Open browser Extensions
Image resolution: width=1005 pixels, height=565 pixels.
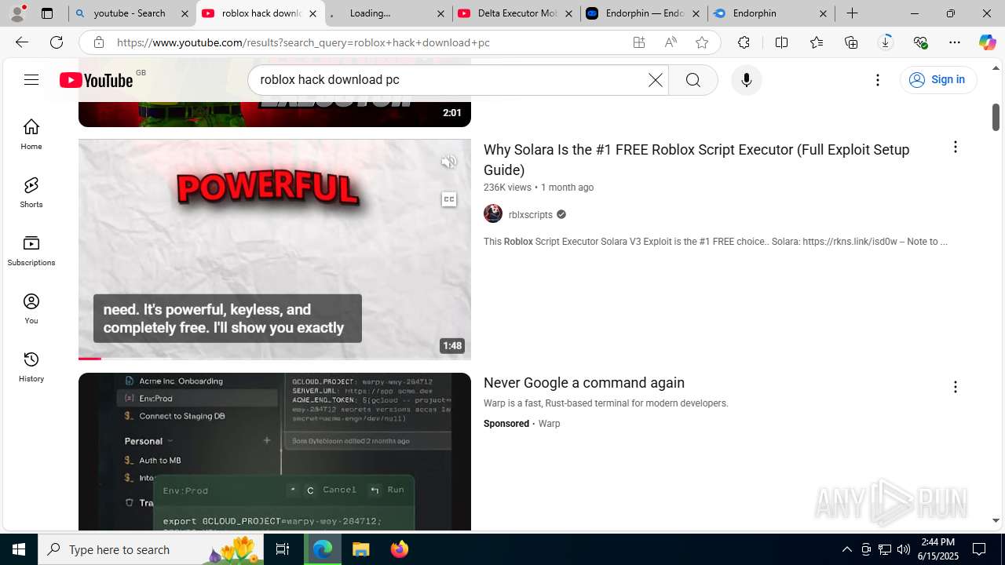point(744,42)
